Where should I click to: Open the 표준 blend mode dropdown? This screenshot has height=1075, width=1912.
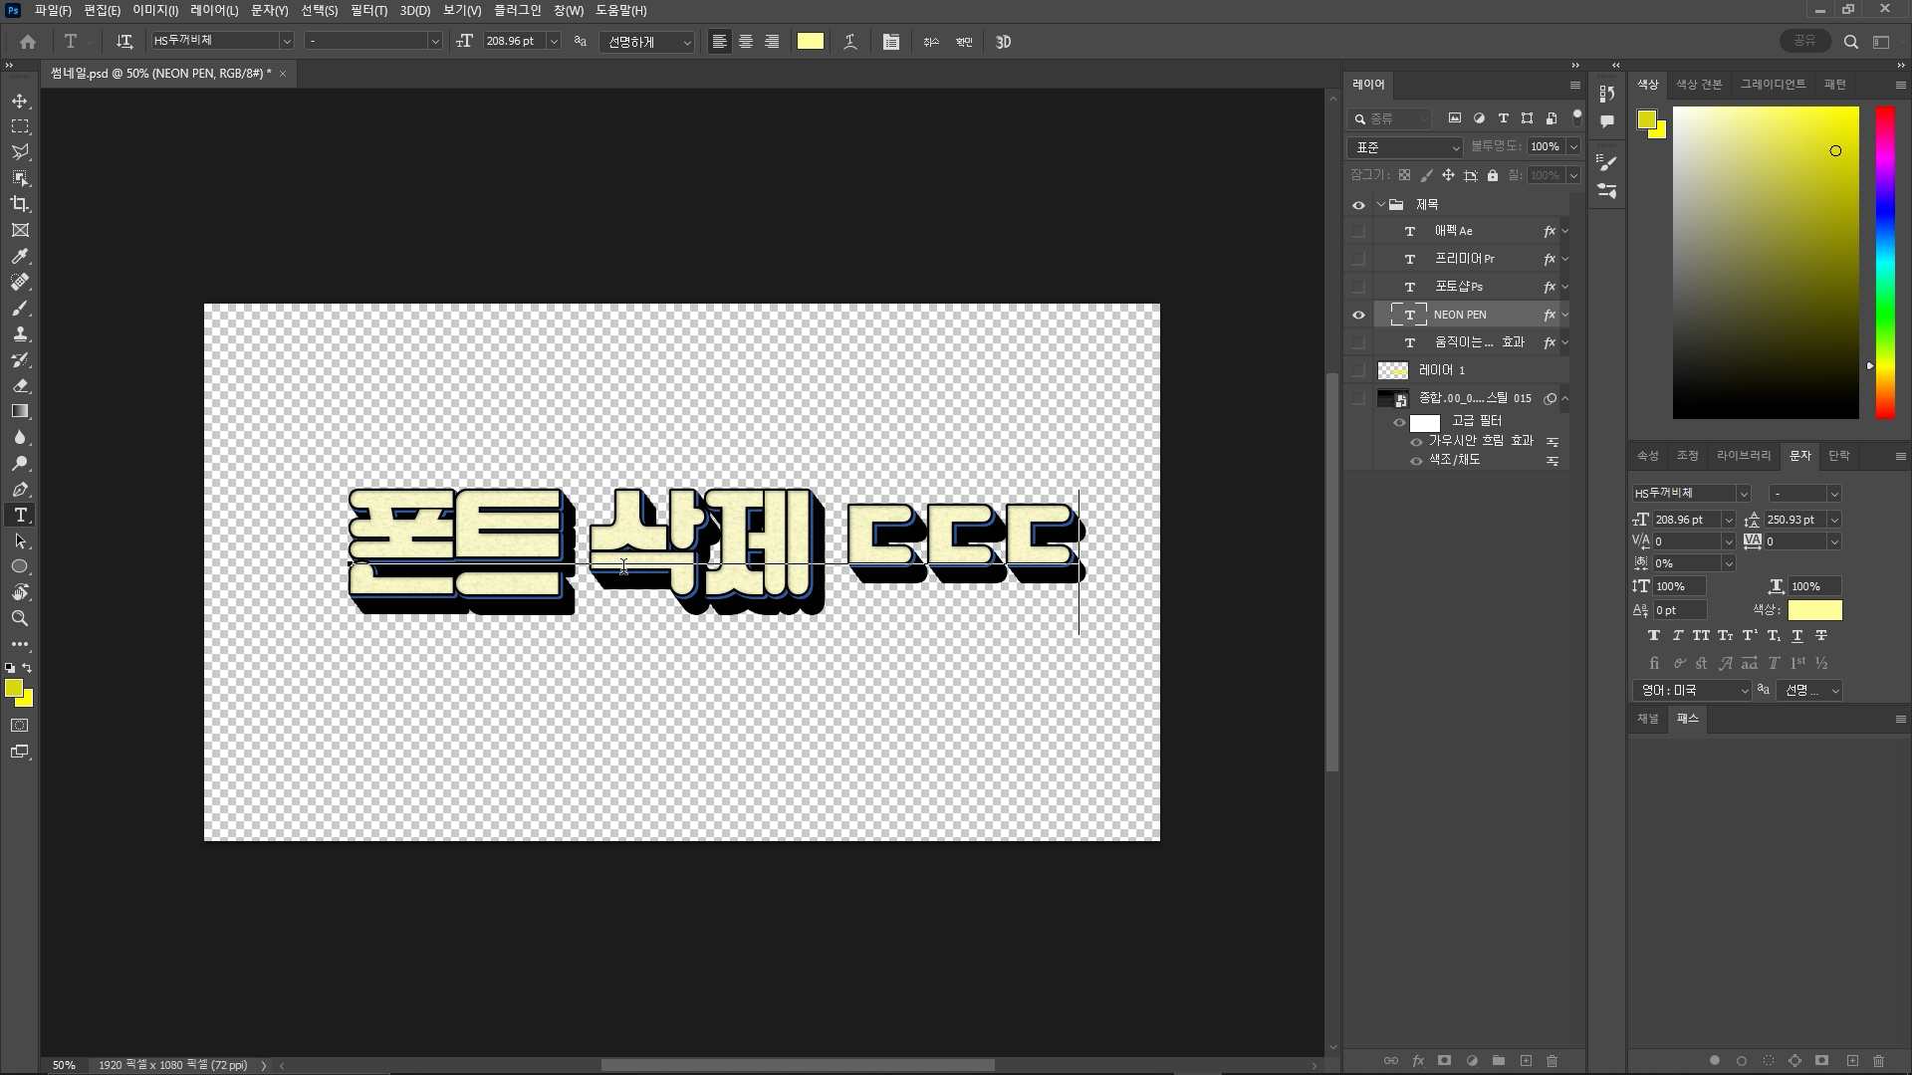pos(1405,147)
